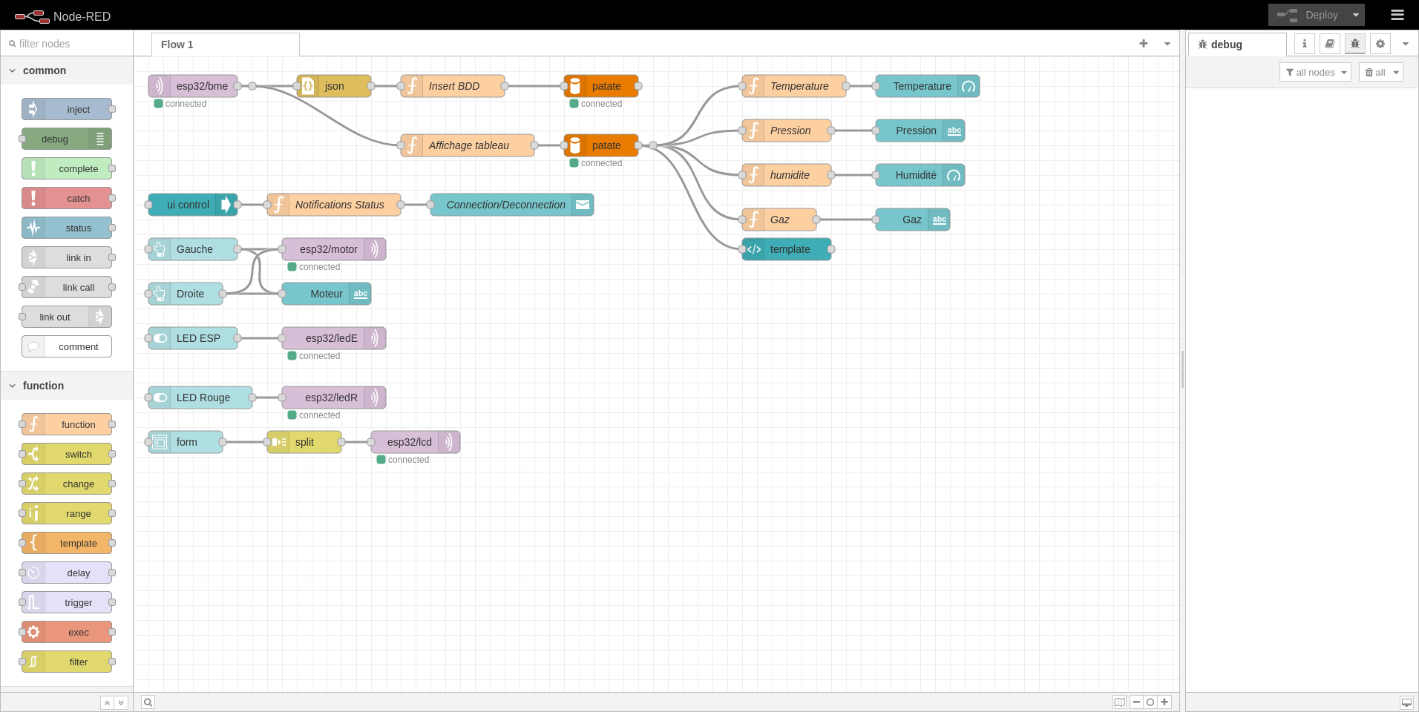Switch to the Flow 1 tab

coord(177,44)
